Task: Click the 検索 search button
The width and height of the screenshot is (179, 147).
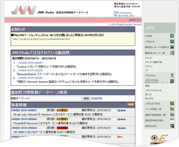Action: [86, 99]
